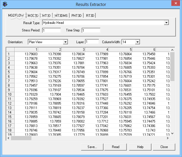Open the RT3D tab

[90, 15]
